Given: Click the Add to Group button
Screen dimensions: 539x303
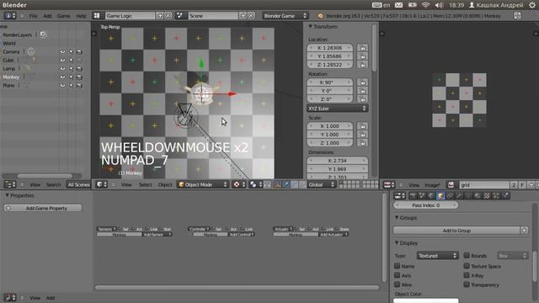Looking at the screenshot, I should click(456, 231).
